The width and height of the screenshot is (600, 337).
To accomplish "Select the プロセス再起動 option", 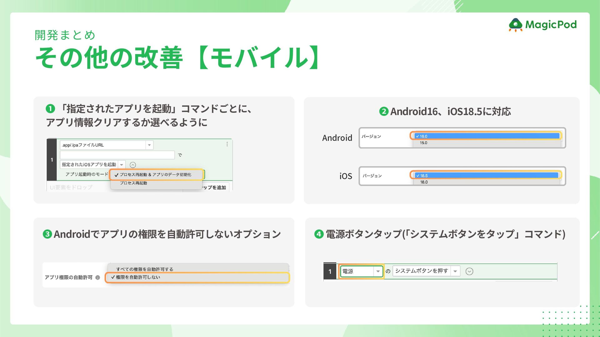I will [134, 183].
